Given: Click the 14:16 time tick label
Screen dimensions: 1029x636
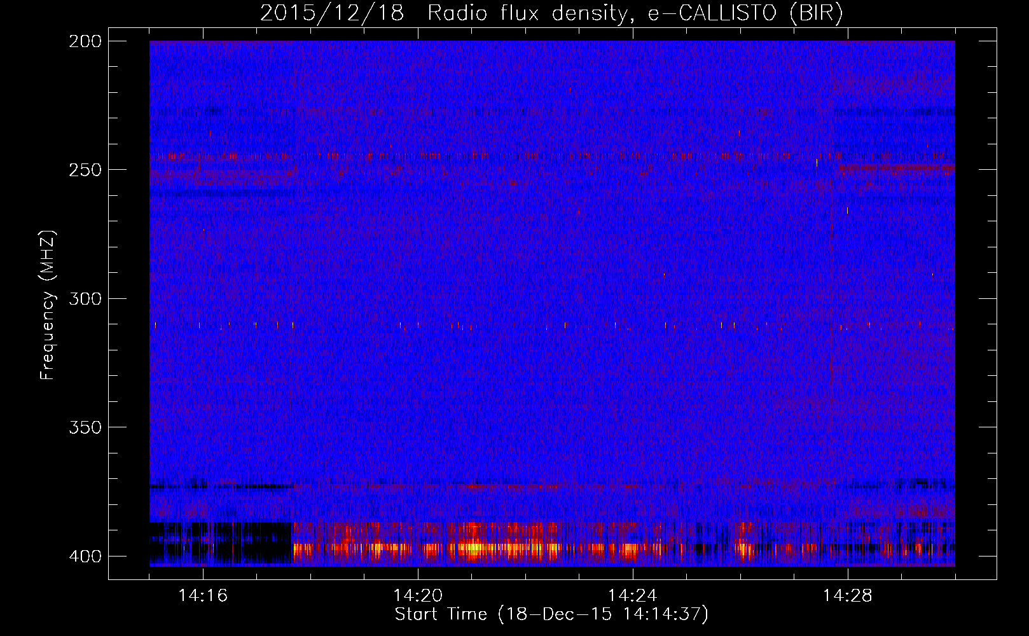Looking at the screenshot, I should (203, 595).
